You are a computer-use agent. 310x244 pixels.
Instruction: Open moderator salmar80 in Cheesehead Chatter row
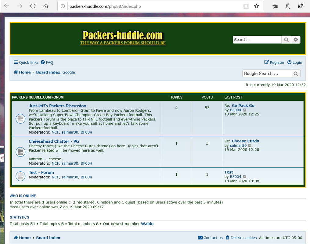click(x=70, y=163)
